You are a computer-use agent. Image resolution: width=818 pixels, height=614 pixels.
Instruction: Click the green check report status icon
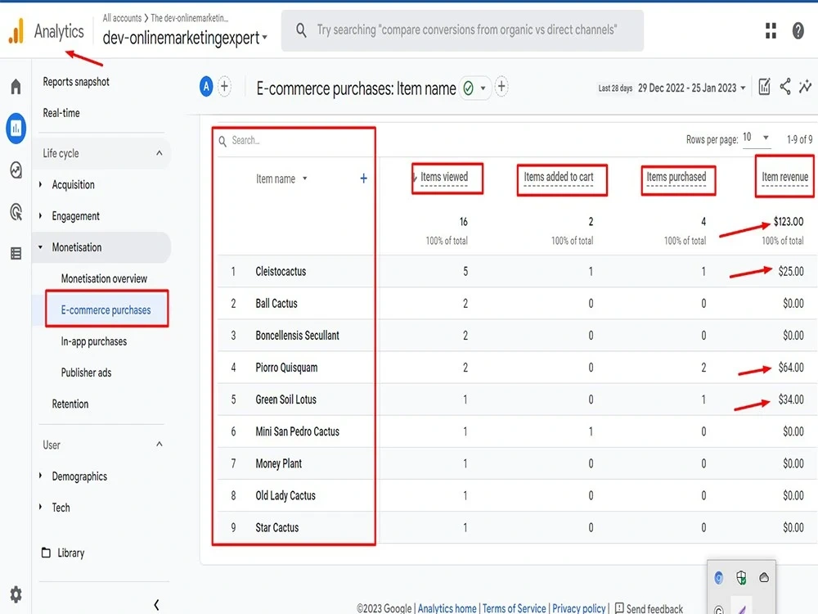469,88
